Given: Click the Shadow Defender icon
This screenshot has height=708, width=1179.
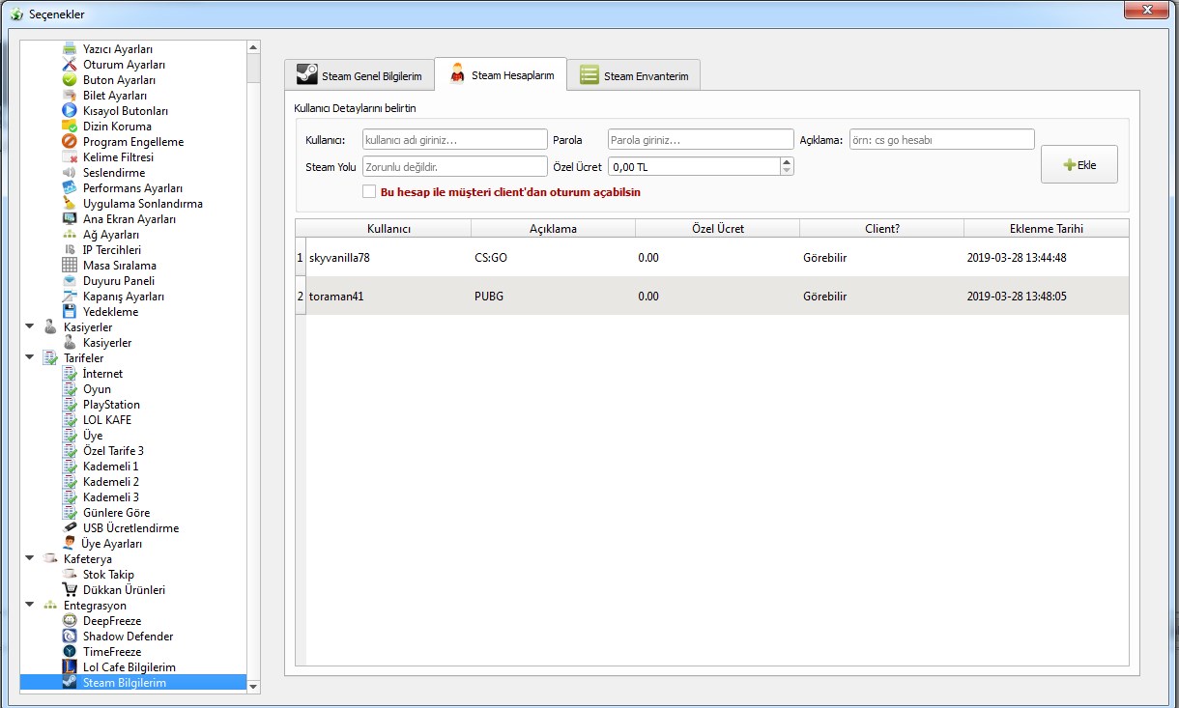Looking at the screenshot, I should pyautogui.click(x=70, y=637).
